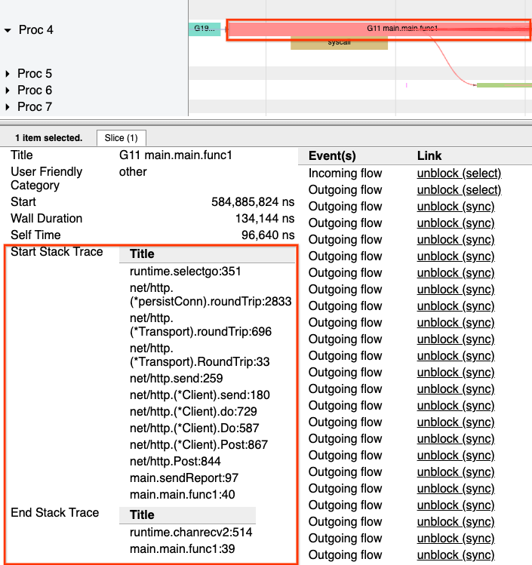Select the main.main.func1:40 stack frame

[182, 494]
